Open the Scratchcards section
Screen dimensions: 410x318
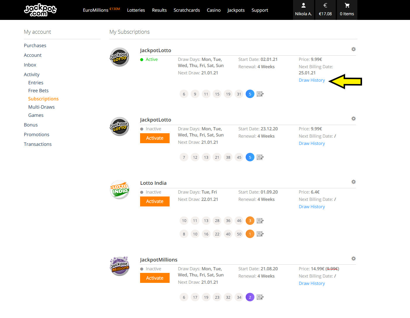click(187, 10)
